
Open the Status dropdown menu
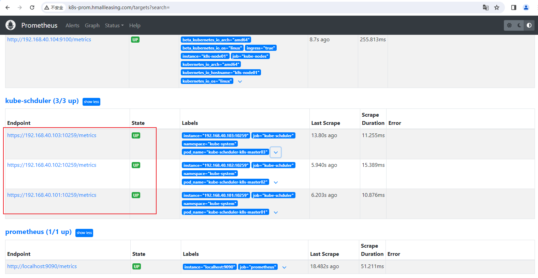pyautogui.click(x=114, y=26)
